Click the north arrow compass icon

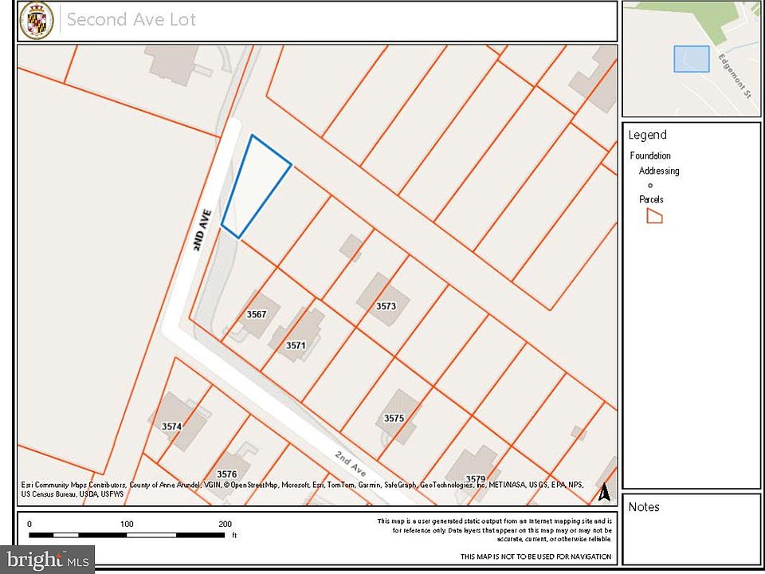coord(604,493)
